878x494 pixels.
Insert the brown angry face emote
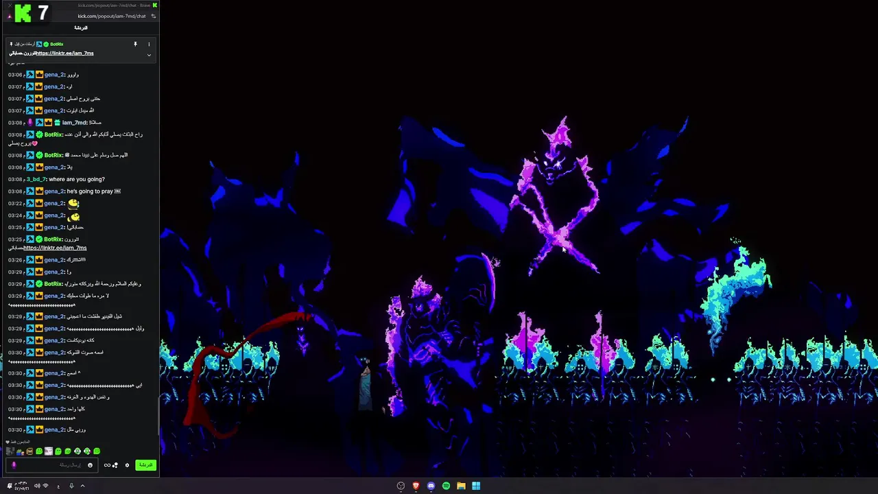tap(29, 451)
